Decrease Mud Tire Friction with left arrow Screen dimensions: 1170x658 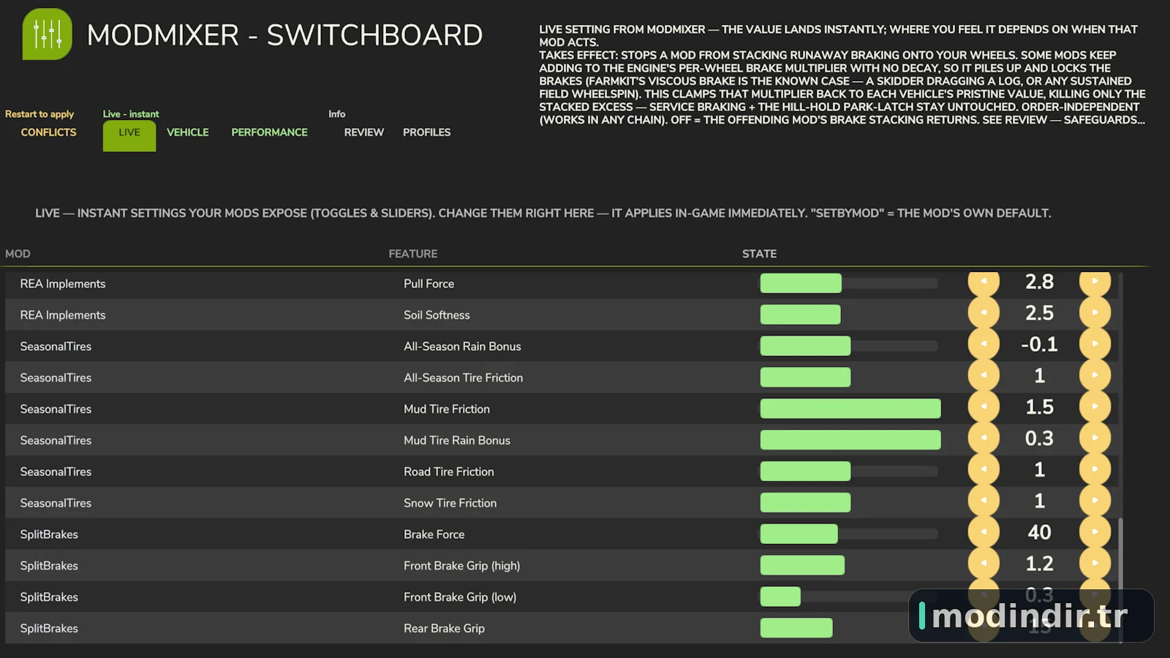coord(984,407)
